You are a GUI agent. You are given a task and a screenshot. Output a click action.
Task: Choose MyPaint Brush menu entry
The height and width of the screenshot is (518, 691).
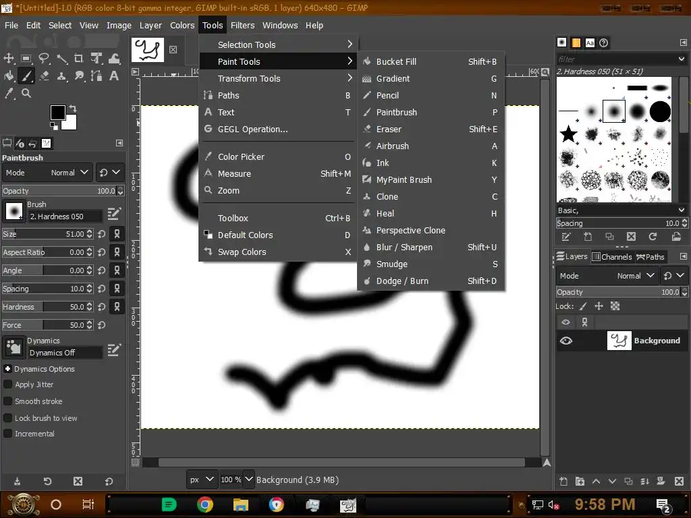click(431, 179)
